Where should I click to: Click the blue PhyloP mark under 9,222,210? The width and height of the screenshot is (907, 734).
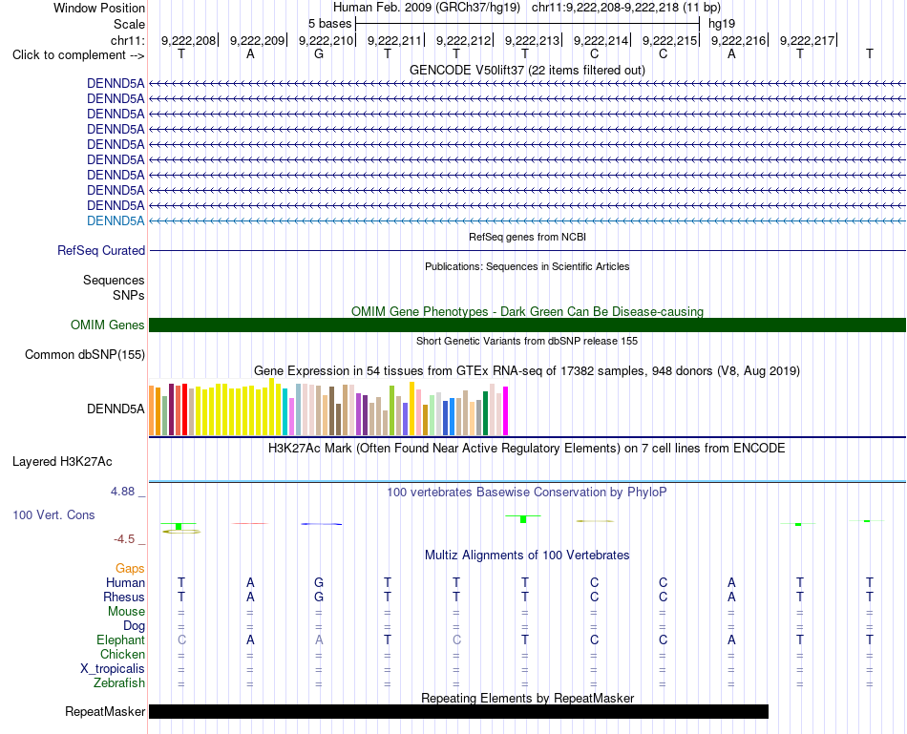[x=322, y=524]
